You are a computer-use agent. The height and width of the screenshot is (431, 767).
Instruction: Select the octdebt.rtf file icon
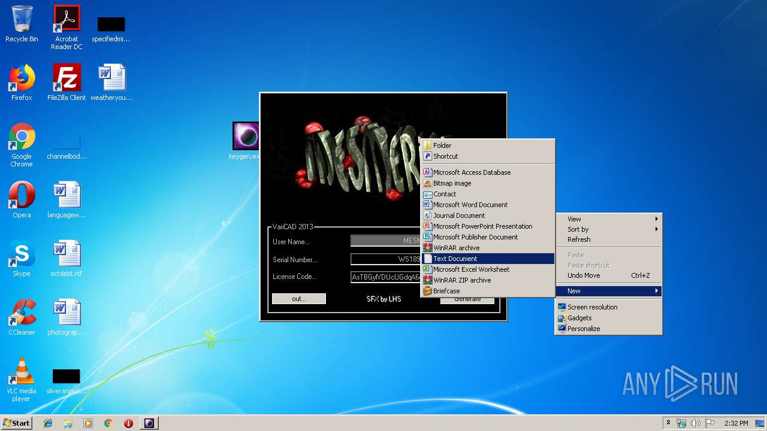coord(67,259)
